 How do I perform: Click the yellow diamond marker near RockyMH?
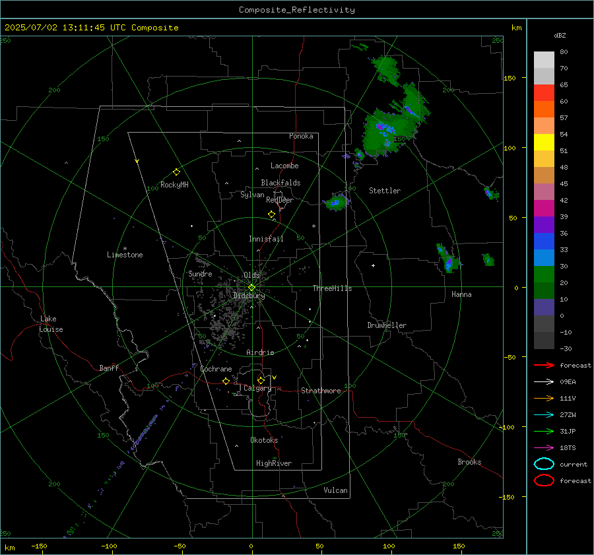pyautogui.click(x=176, y=172)
